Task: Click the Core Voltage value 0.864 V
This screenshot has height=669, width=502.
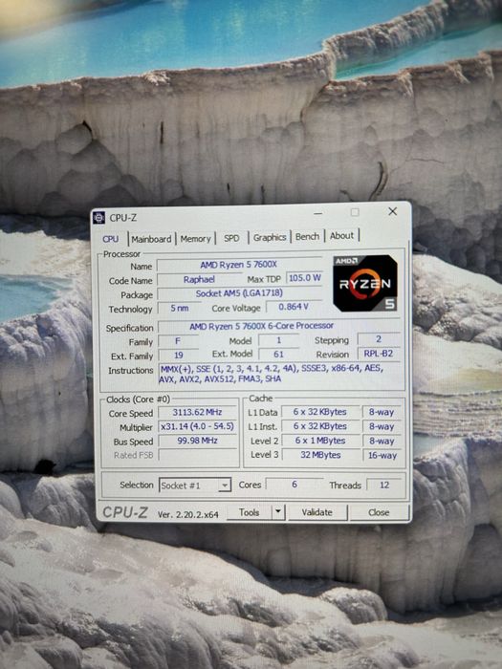Action: (x=294, y=307)
